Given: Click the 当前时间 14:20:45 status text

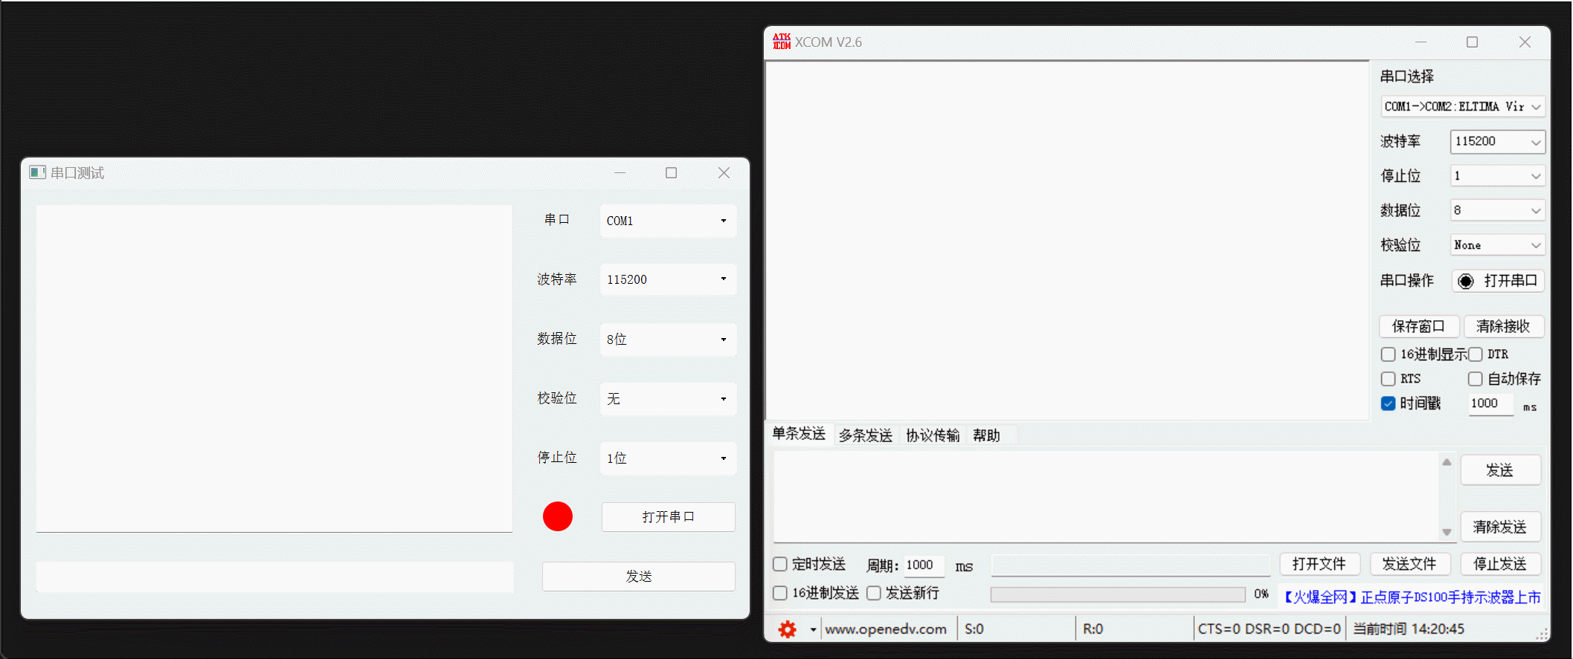Looking at the screenshot, I should pyautogui.click(x=1409, y=629).
